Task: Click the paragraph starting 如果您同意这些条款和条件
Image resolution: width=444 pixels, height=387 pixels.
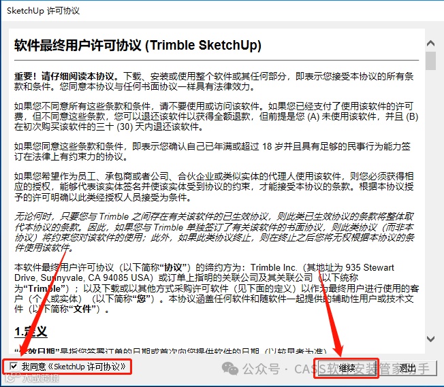Action: (212, 152)
